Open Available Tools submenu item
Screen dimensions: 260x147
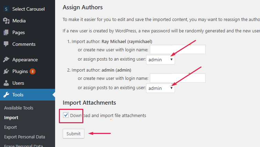[19, 108]
